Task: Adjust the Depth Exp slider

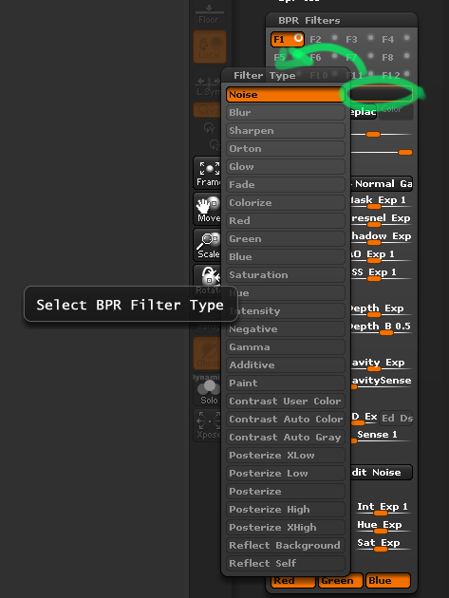Action: pos(381,309)
